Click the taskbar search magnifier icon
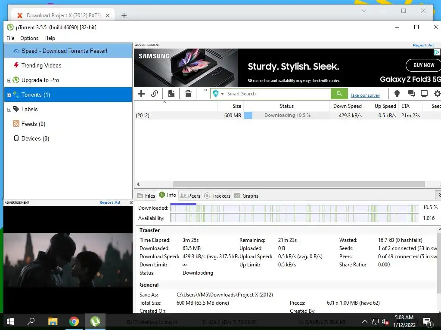441x330 pixels. 31,321
